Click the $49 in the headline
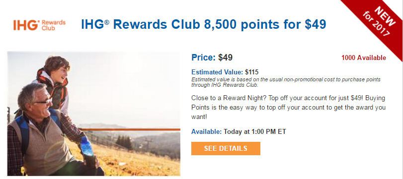Image resolution: width=403 pixels, height=179 pixels. (x=316, y=25)
